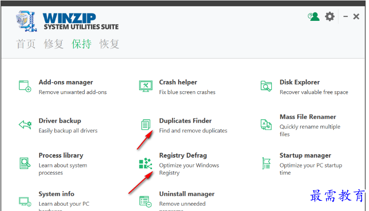Click the System info title
The image size is (369, 211).
57,194
